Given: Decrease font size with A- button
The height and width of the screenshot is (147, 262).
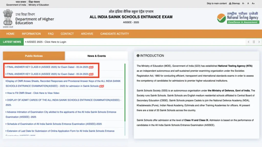Looking at the screenshot, I should coord(243,3).
